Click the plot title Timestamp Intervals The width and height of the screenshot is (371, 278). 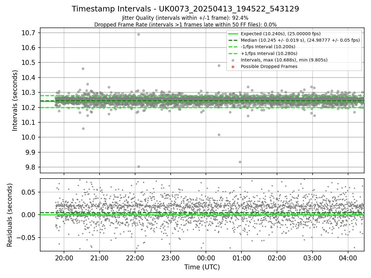click(x=185, y=9)
